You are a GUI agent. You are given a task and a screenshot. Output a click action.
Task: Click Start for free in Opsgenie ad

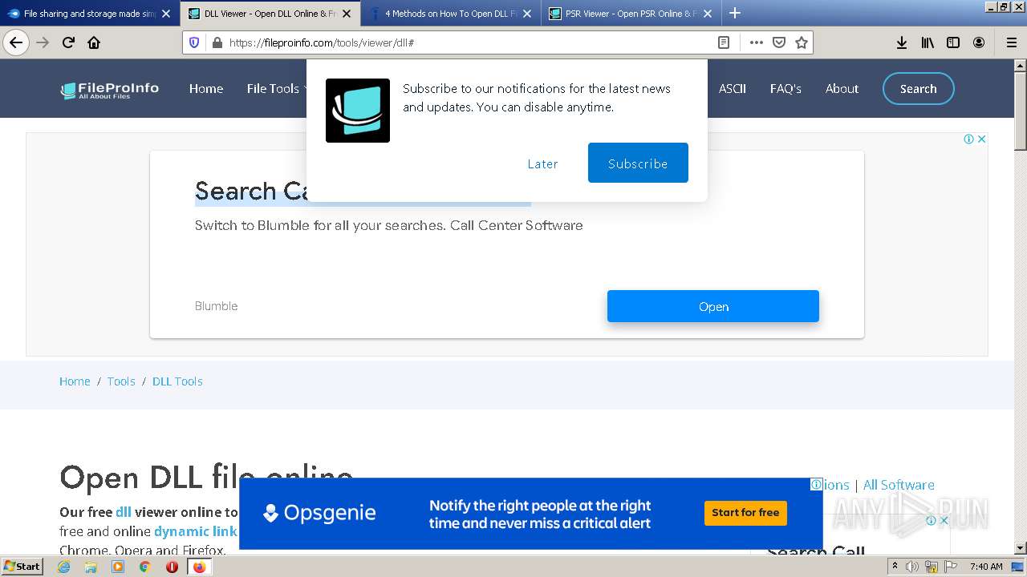pyautogui.click(x=745, y=513)
